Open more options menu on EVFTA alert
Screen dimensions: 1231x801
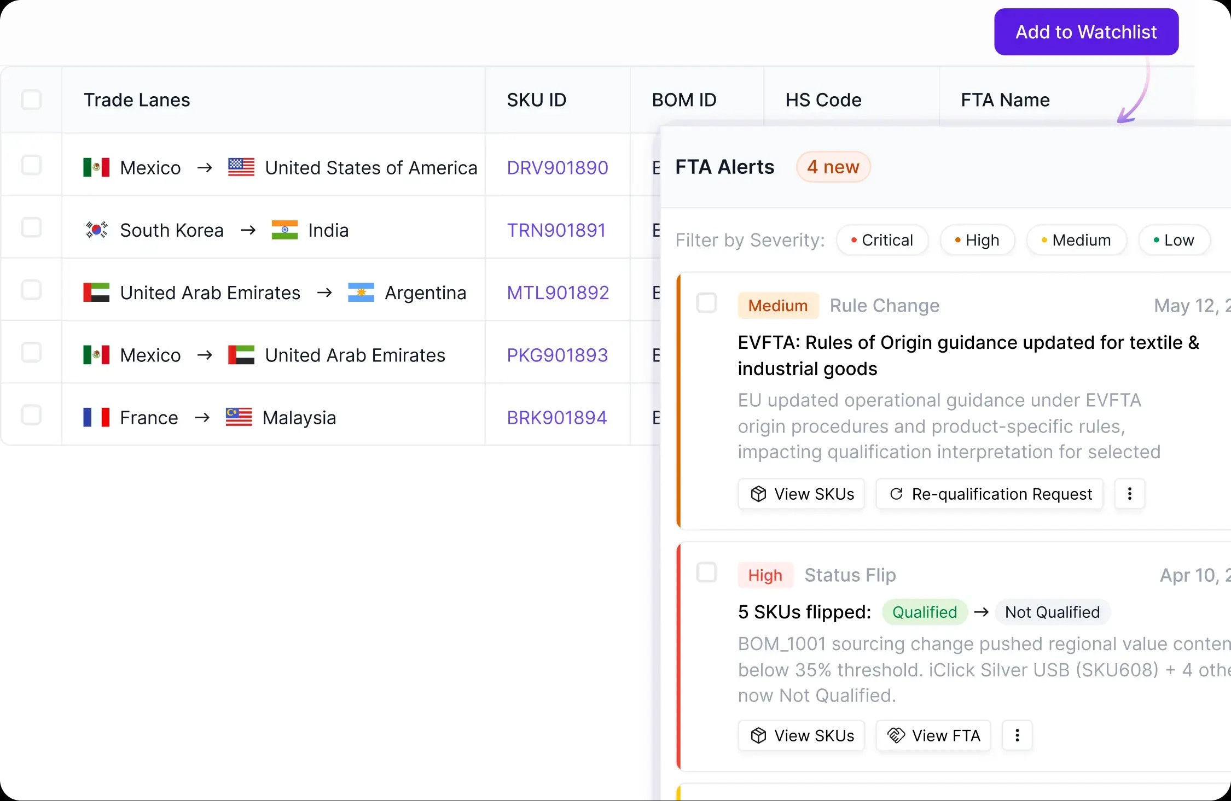(x=1130, y=494)
